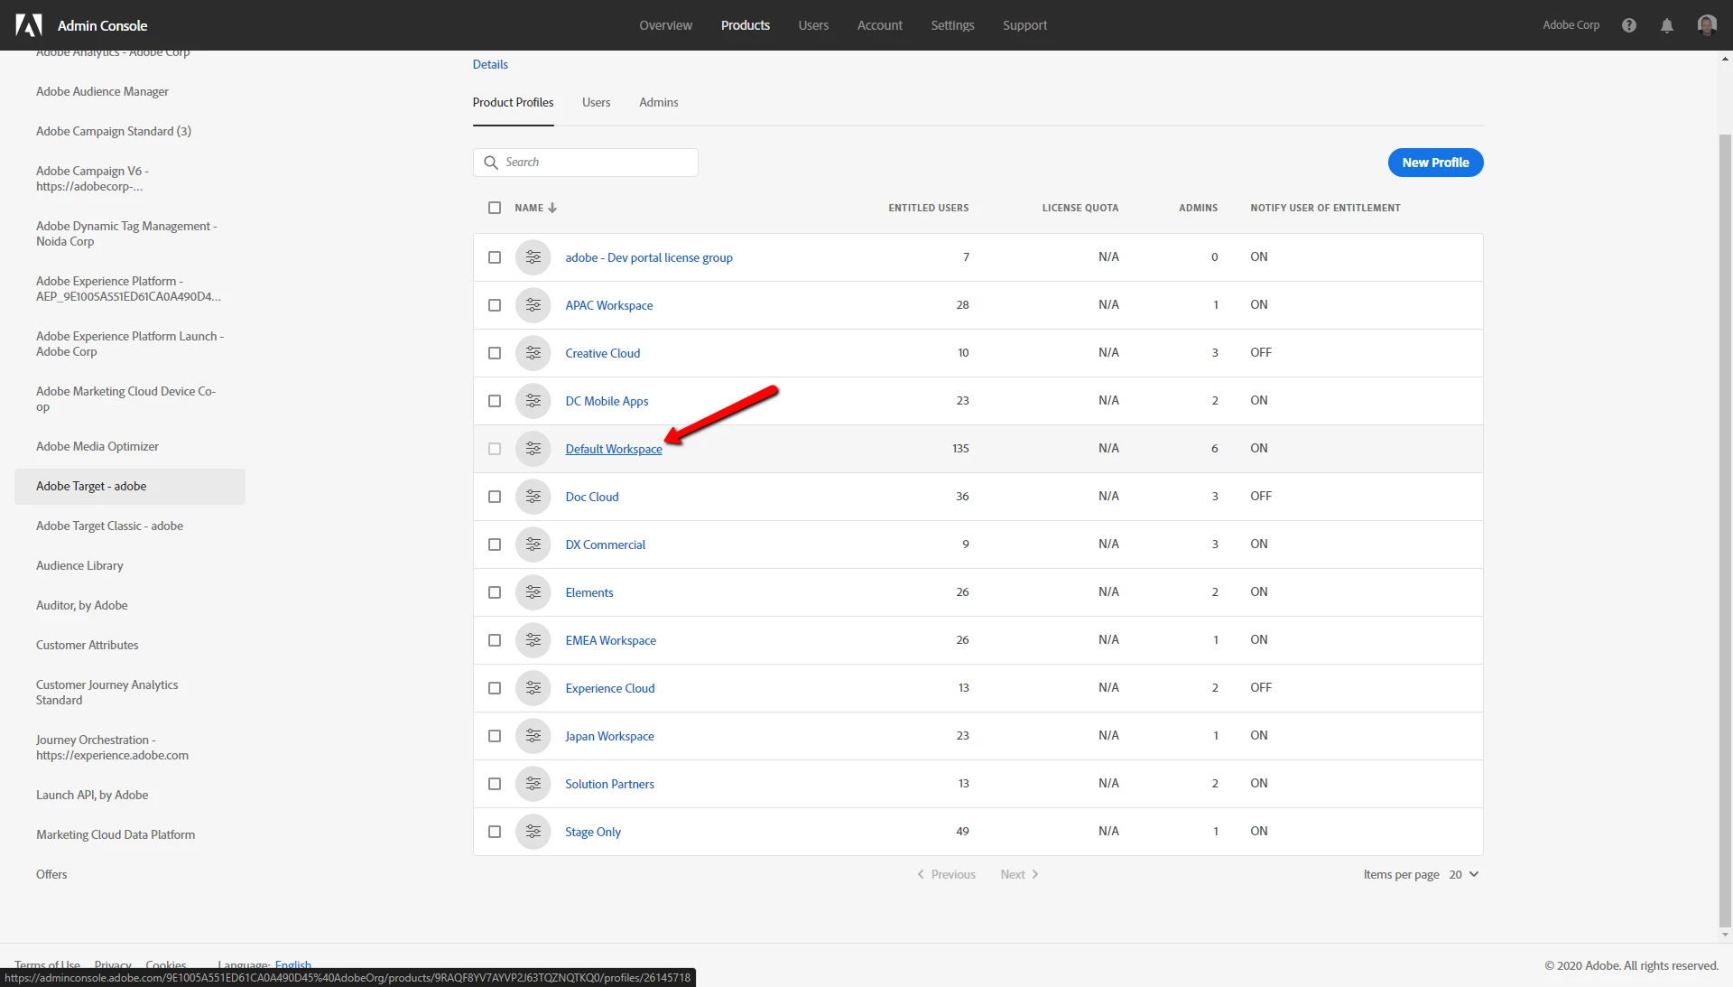This screenshot has width=1733, height=987.
Task: Tick the Elements row checkbox
Action: click(495, 592)
